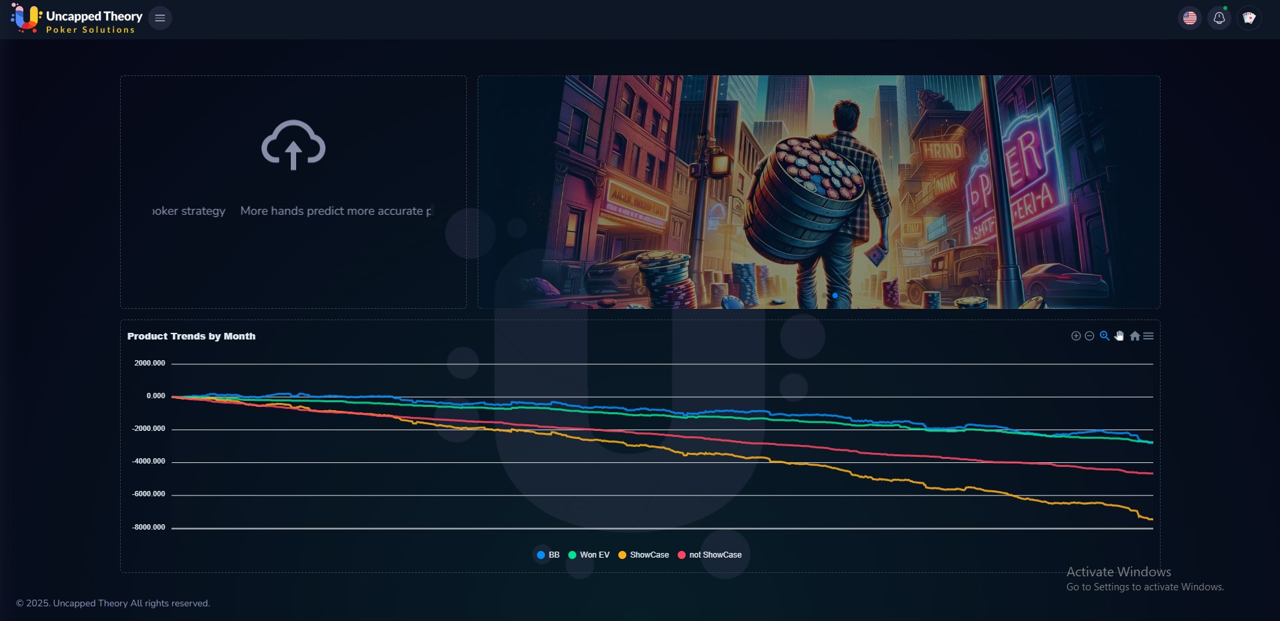Click the orange ShowCase legend marker
Screen dimensions: 1280x621
(x=622, y=555)
